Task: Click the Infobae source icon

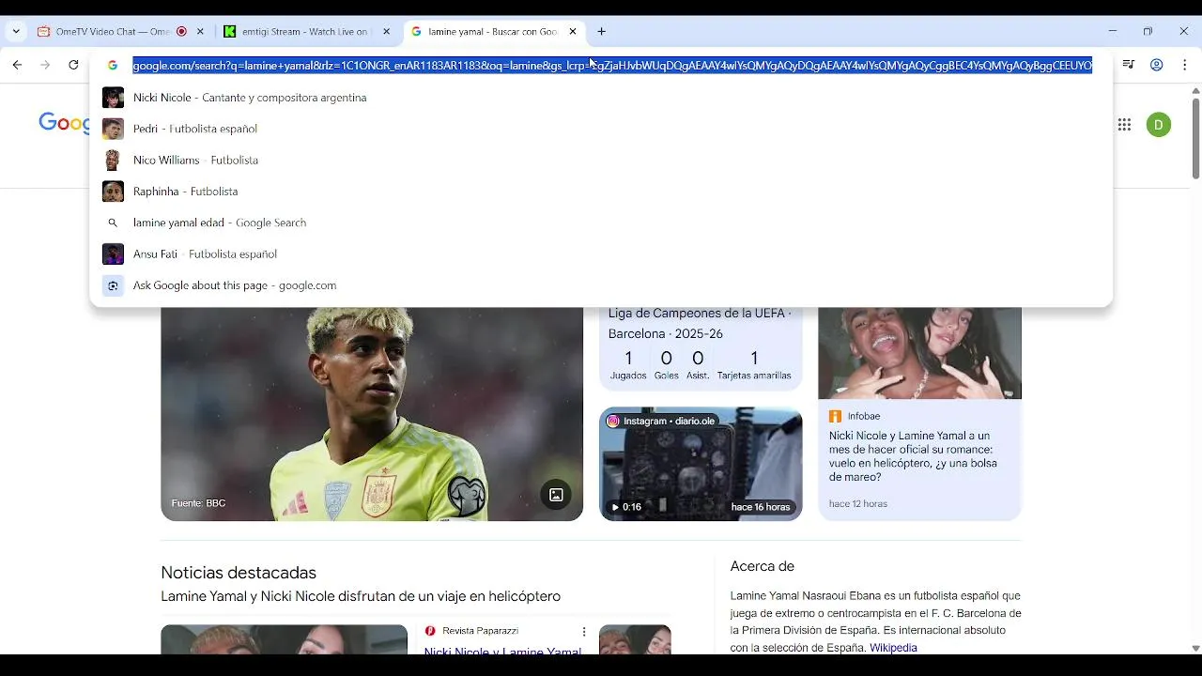Action: click(835, 416)
